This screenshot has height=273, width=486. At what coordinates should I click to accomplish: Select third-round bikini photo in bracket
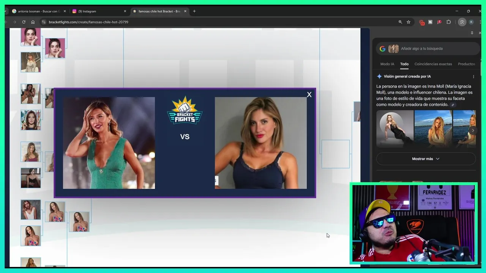[x=79, y=222]
